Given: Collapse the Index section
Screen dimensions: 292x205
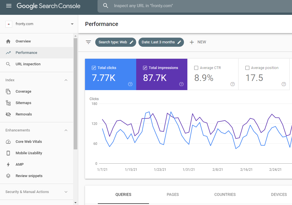Looking at the screenshot, I should click(x=66, y=80).
